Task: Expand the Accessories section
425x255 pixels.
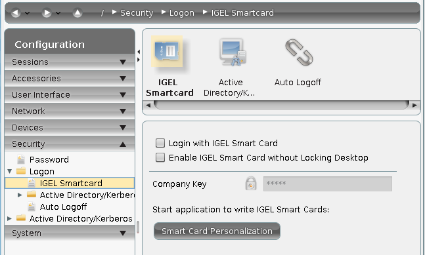Action: pyautogui.click(x=70, y=79)
